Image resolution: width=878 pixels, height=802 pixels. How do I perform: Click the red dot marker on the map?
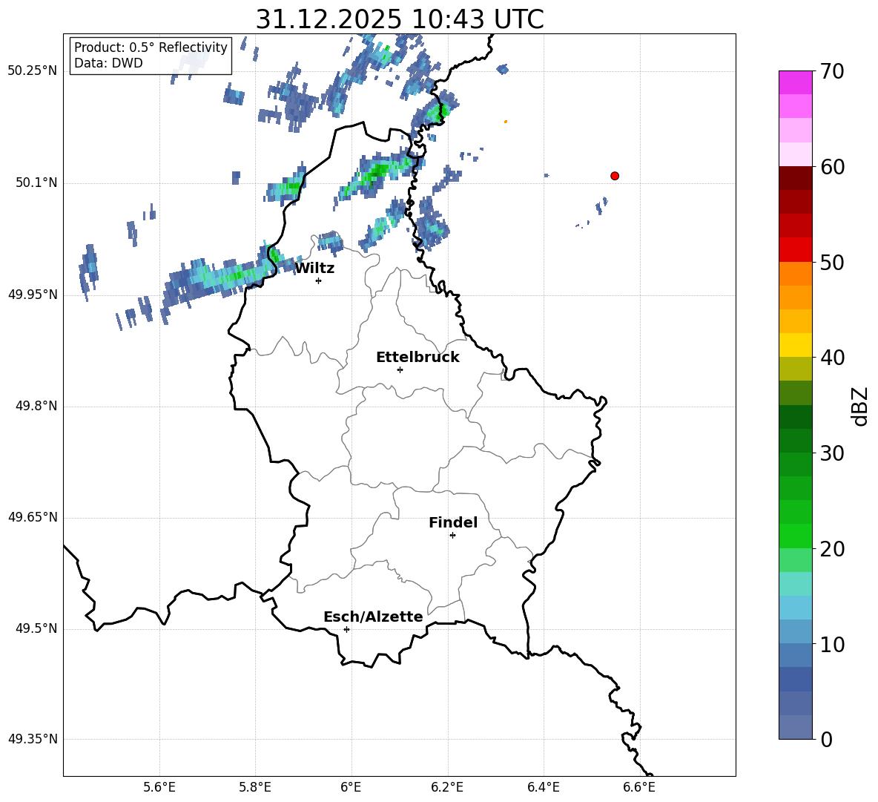(x=615, y=176)
